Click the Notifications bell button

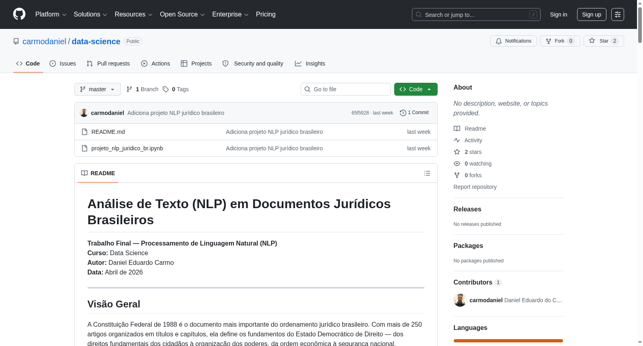click(x=513, y=41)
